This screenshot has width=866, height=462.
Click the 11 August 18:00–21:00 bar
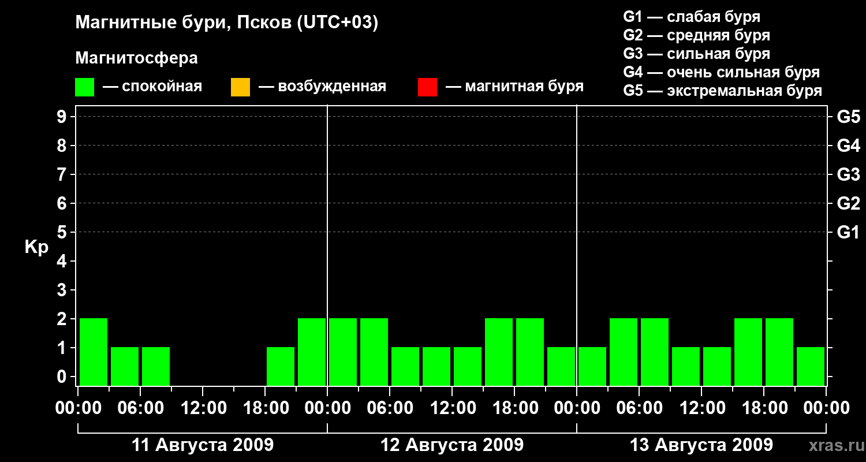pyautogui.click(x=281, y=366)
